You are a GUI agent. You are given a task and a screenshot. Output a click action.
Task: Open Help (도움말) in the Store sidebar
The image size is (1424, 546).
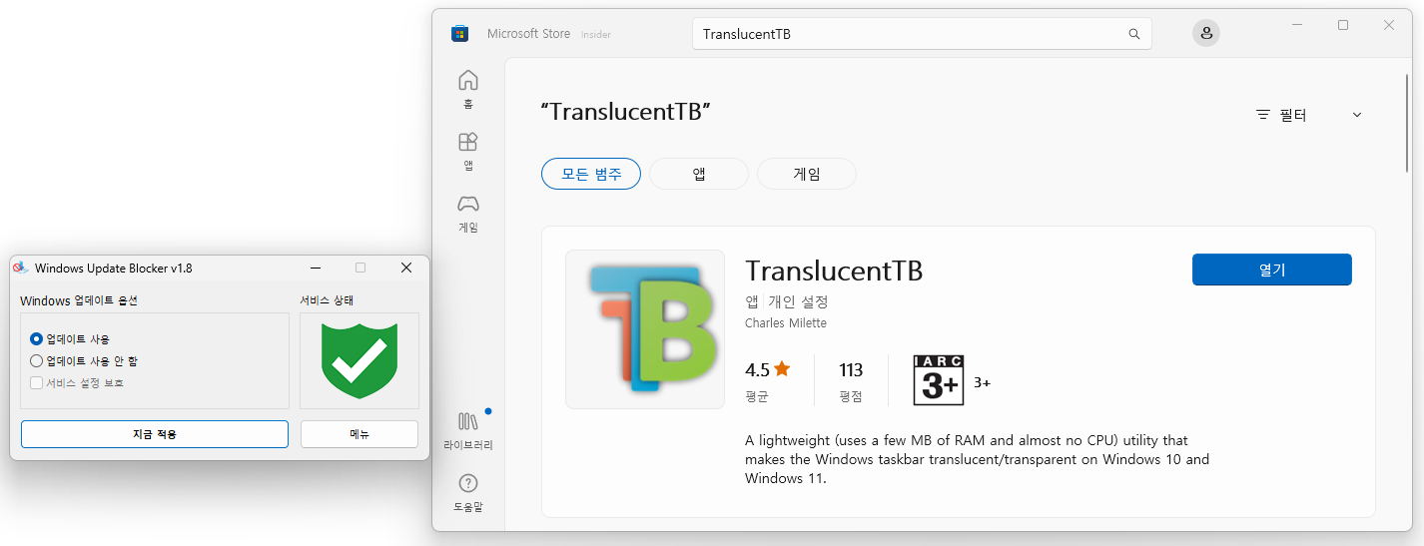[467, 492]
